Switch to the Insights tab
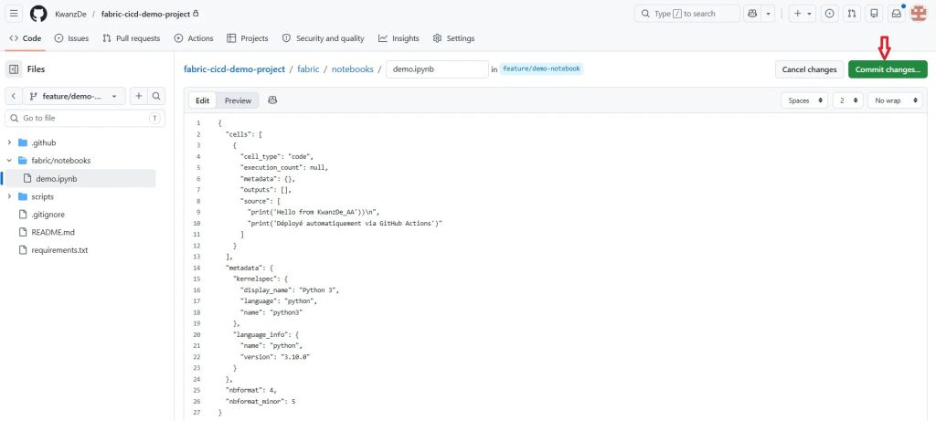Screen dimensions: 936x421 click(x=399, y=38)
